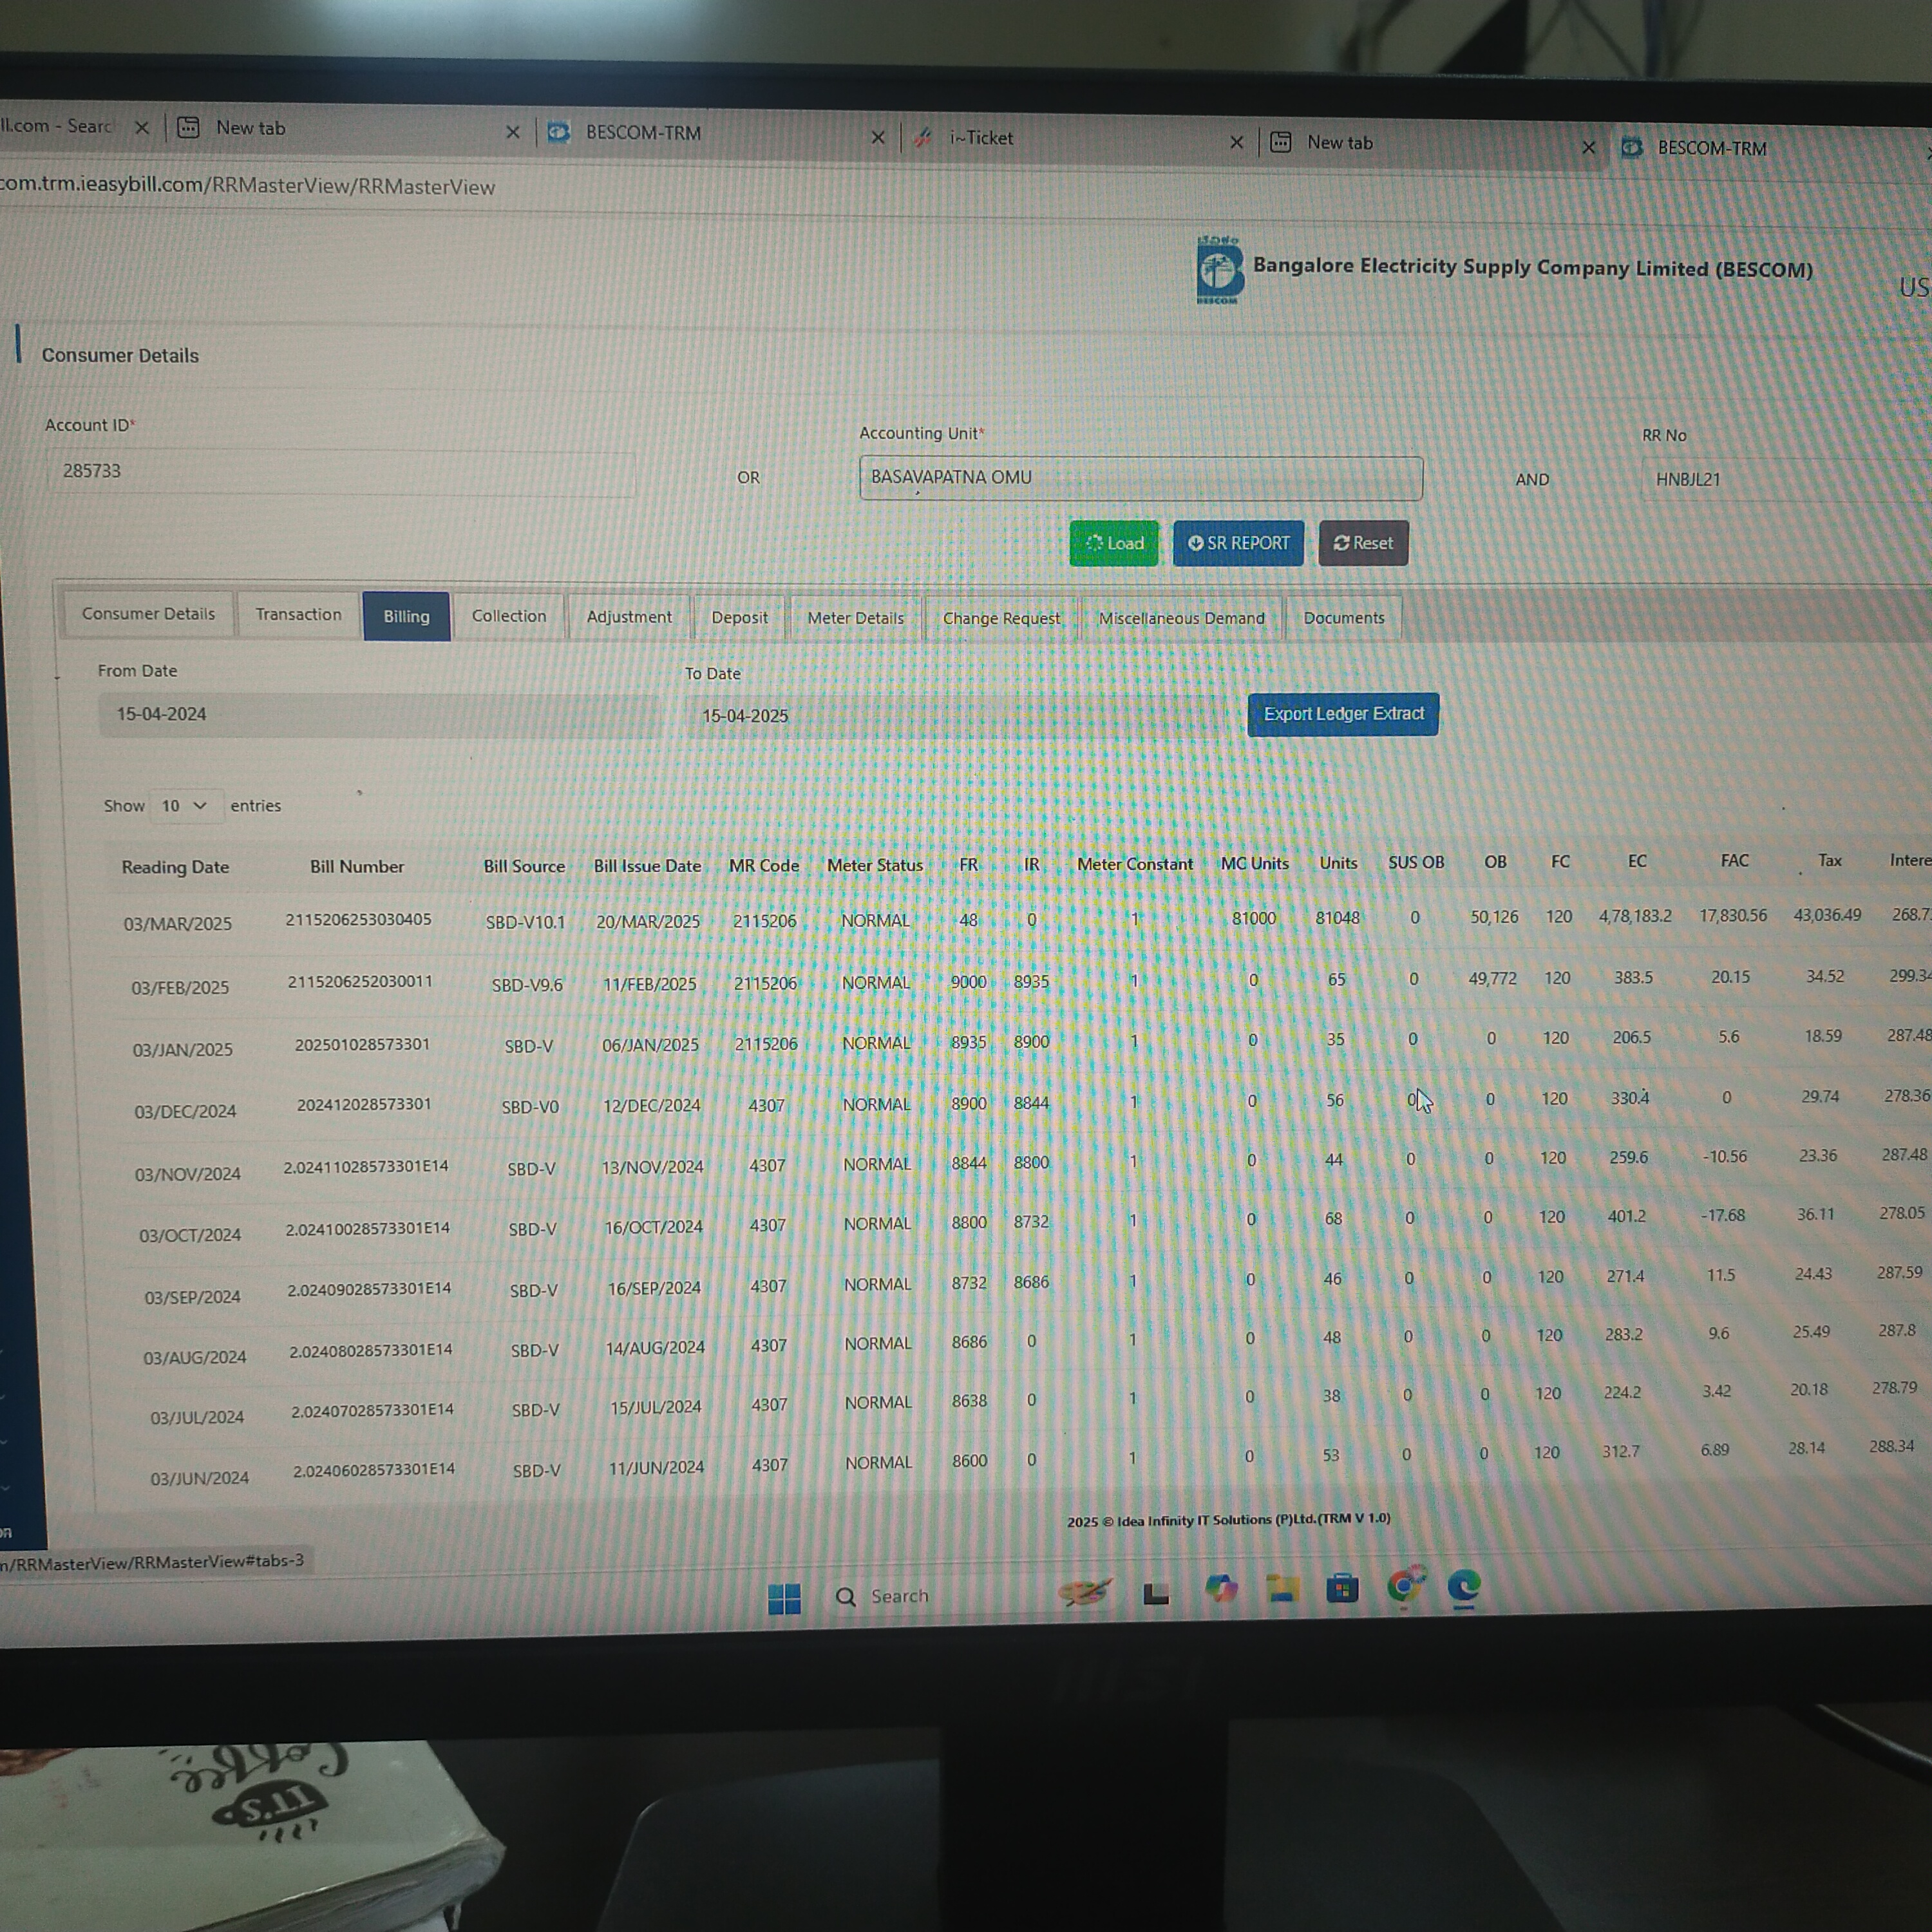The height and width of the screenshot is (1932, 1932).
Task: Open the Windows Start menu
Action: pyautogui.click(x=784, y=1598)
